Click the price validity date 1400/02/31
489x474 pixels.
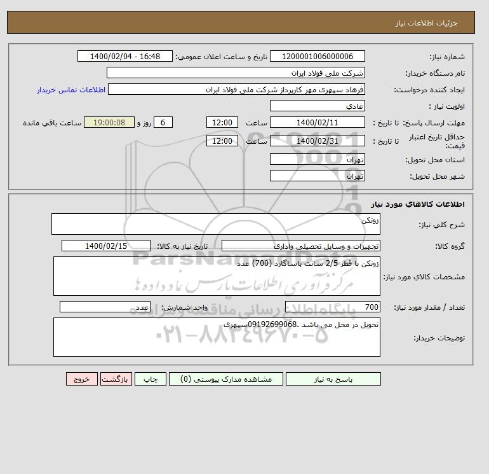pyautogui.click(x=317, y=141)
